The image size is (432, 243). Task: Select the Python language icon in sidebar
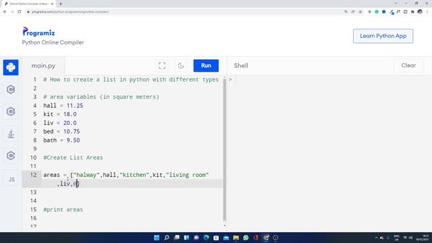[x=11, y=67]
